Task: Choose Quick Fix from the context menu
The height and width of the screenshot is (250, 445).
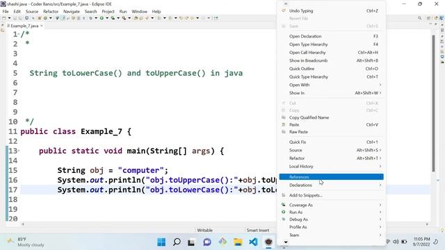Action: click(331, 142)
